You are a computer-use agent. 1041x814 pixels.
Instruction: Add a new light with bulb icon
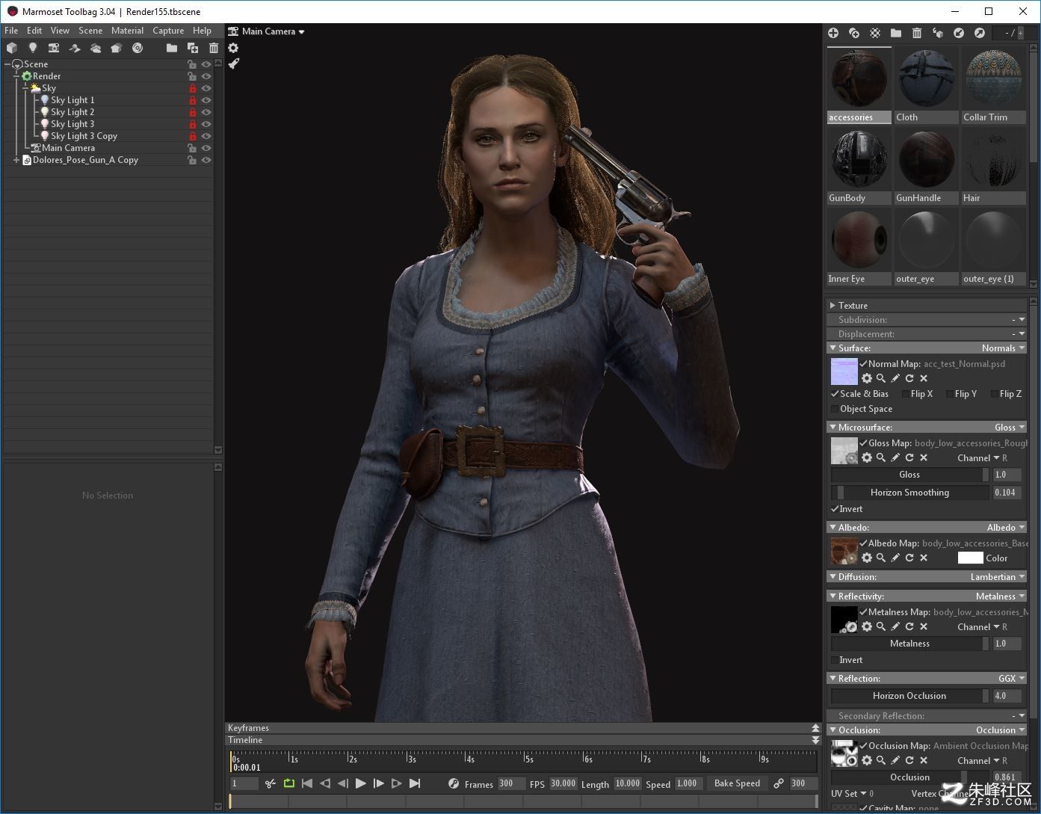click(33, 48)
